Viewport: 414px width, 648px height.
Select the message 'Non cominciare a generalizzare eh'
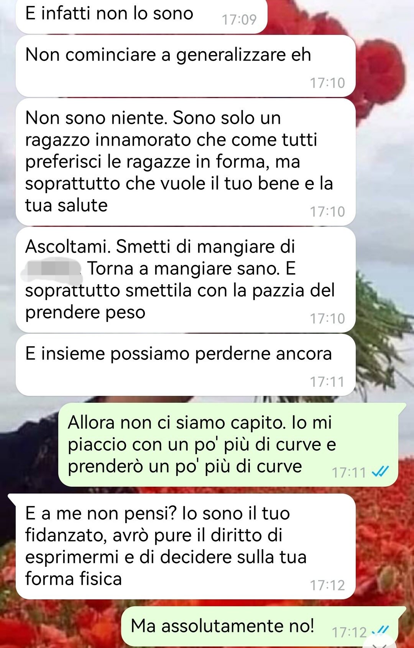(186, 66)
